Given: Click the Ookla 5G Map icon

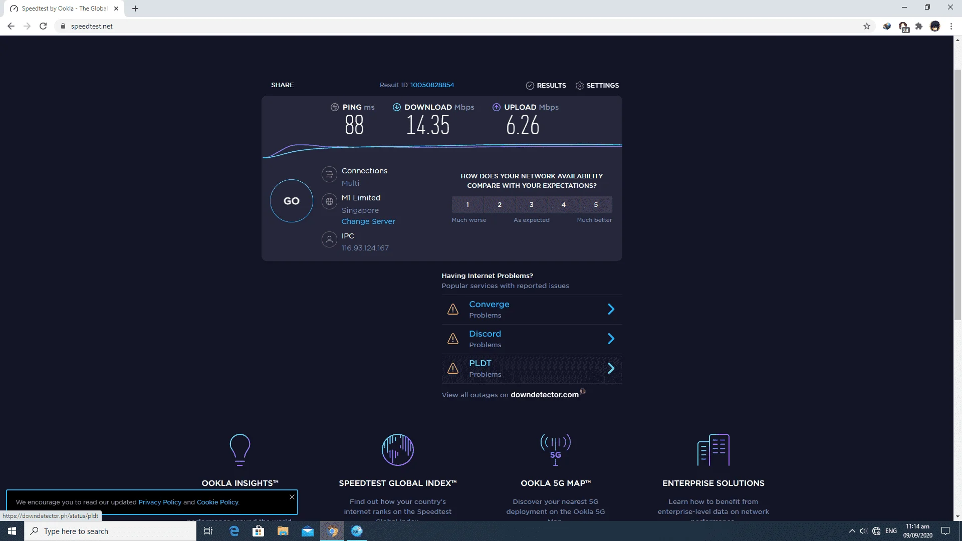Looking at the screenshot, I should click(x=556, y=450).
